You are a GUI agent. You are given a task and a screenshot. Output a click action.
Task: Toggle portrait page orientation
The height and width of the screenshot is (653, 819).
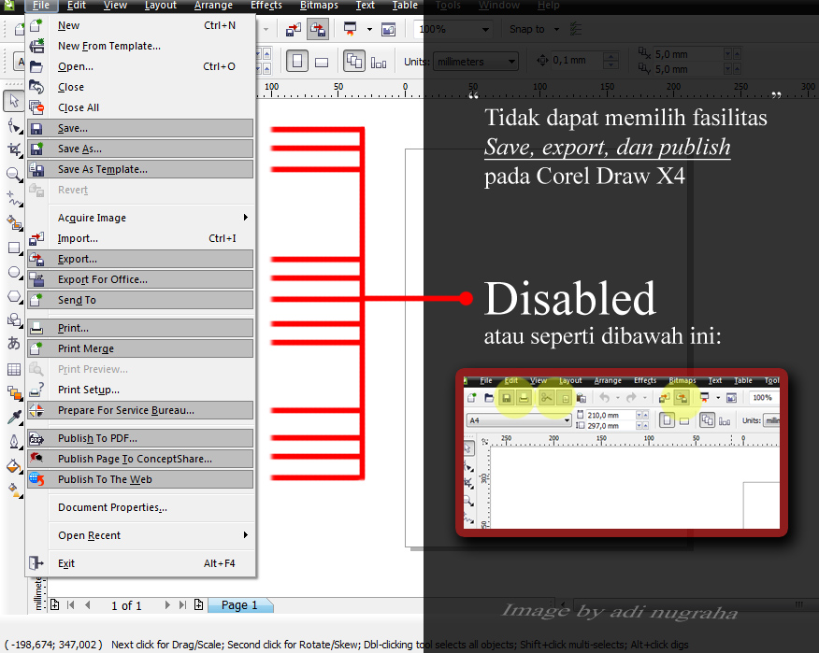click(295, 60)
